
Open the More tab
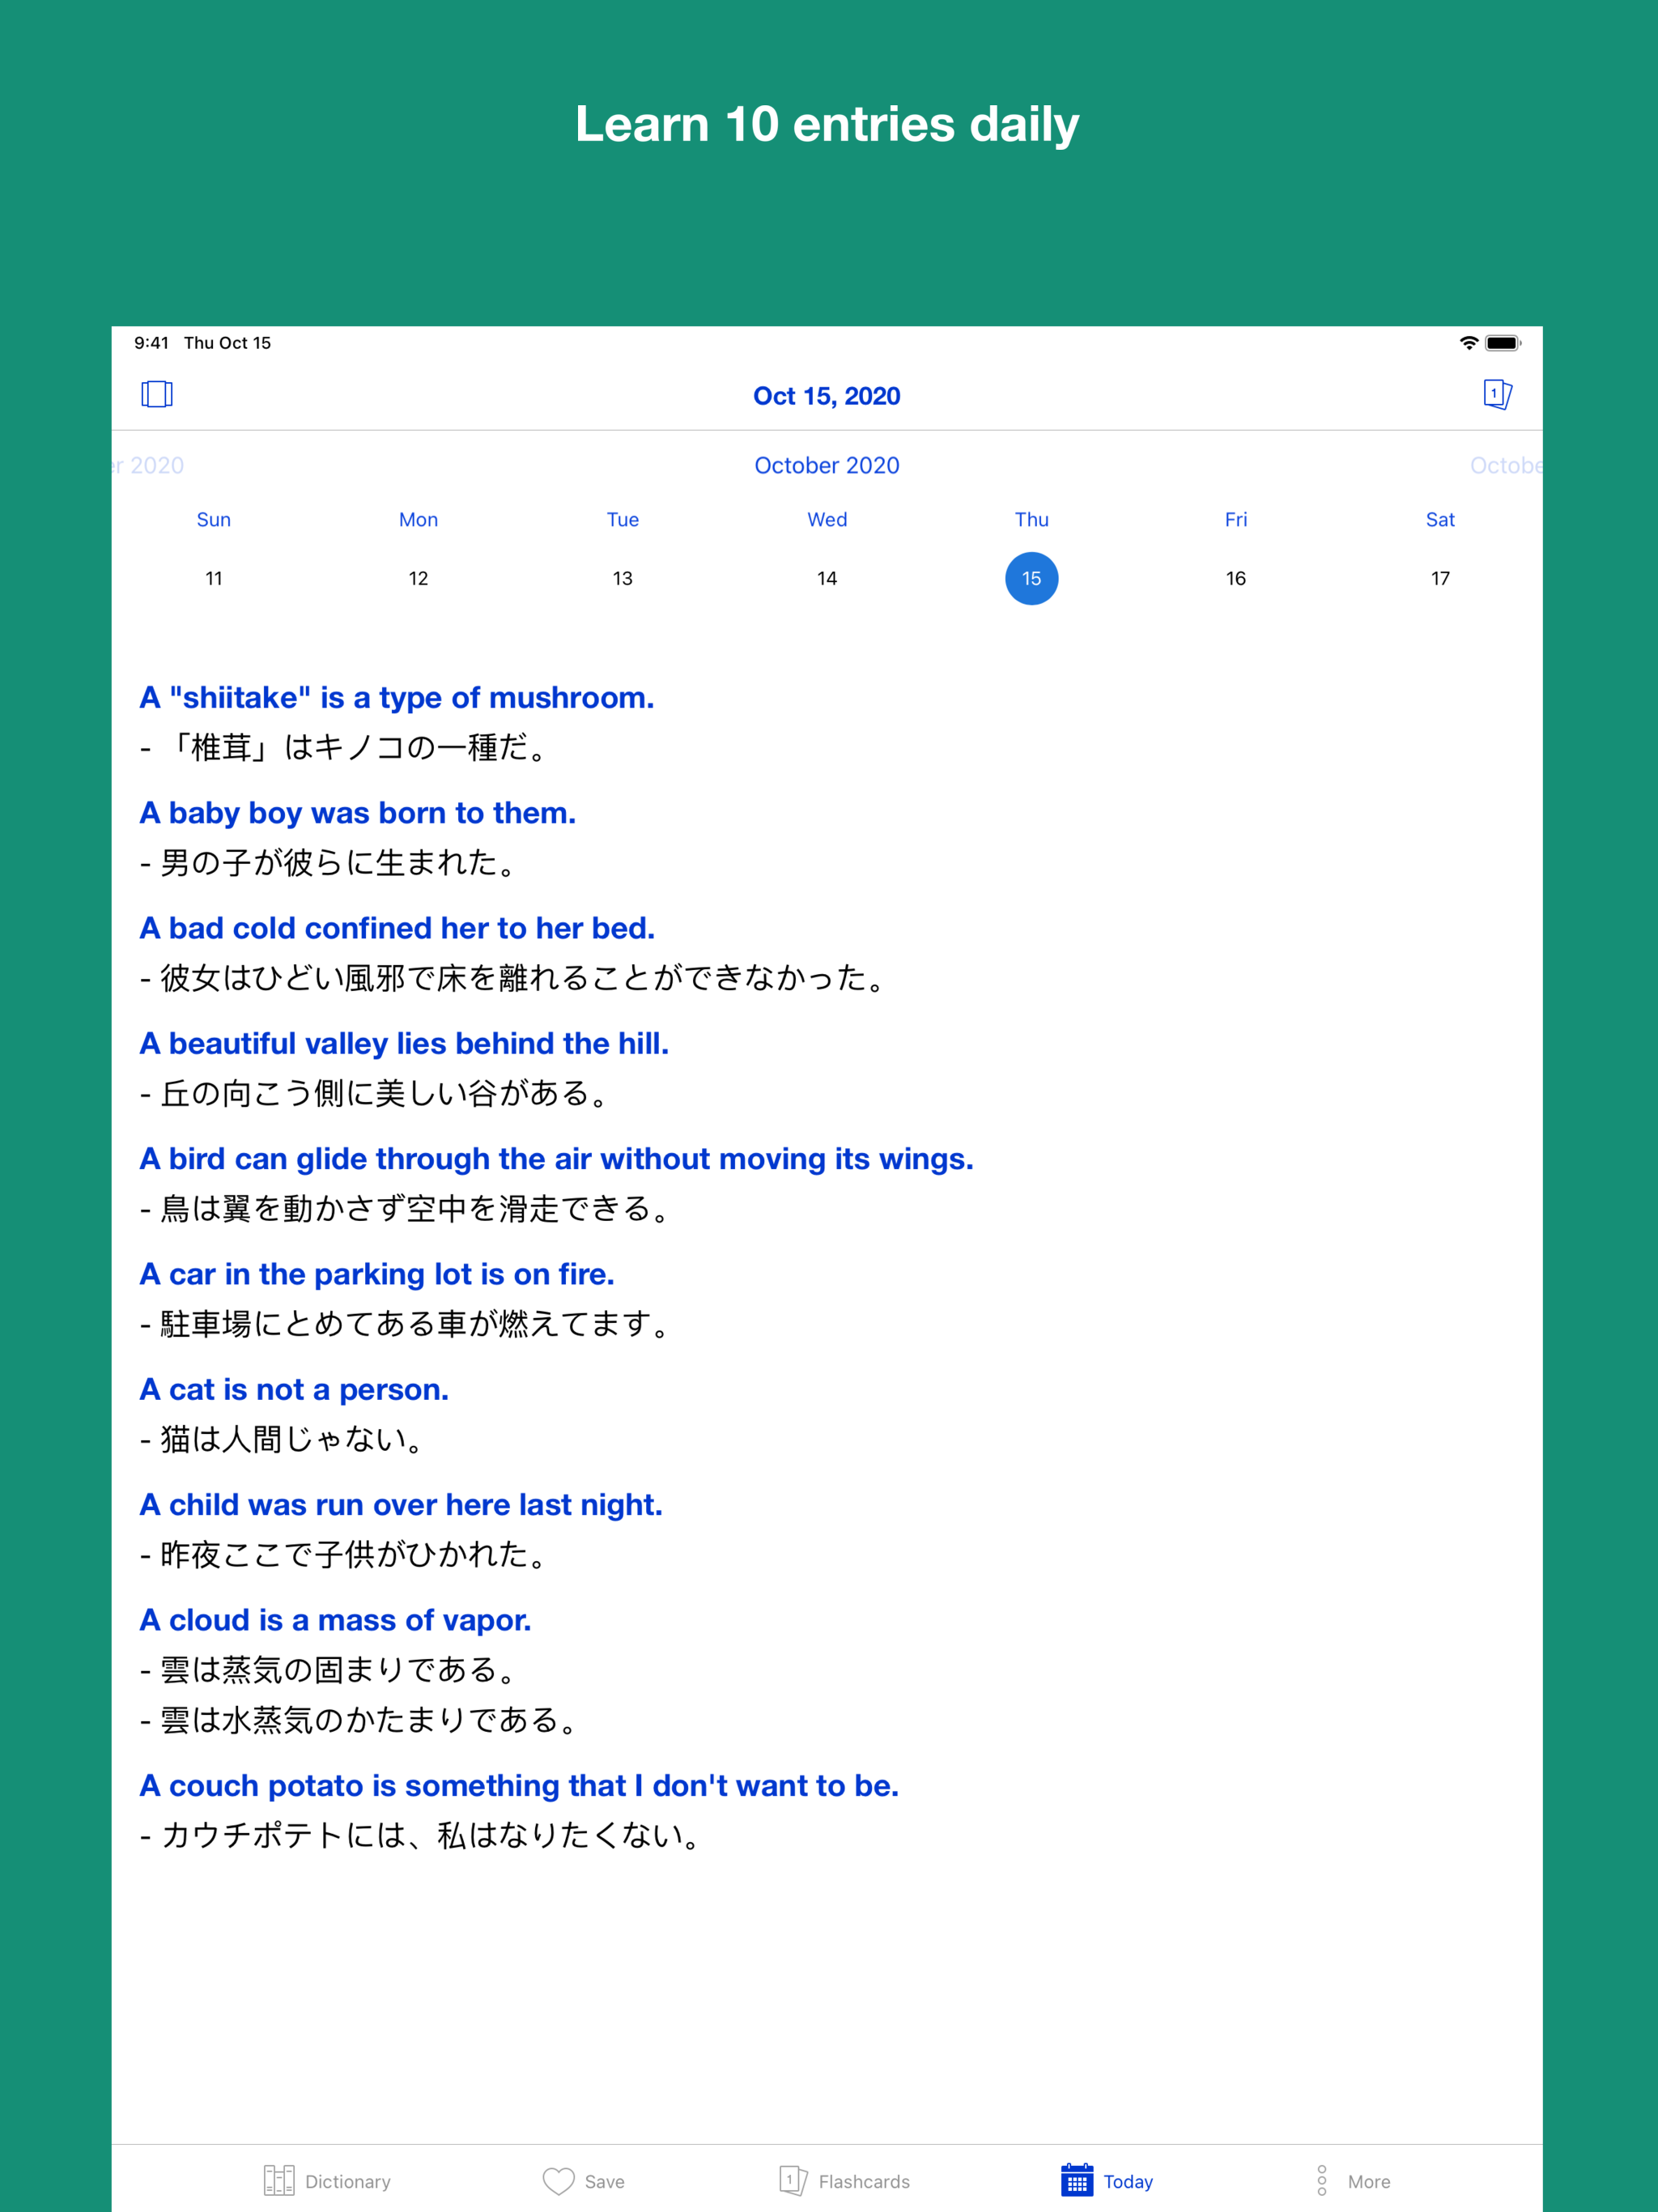pos(1352,2181)
